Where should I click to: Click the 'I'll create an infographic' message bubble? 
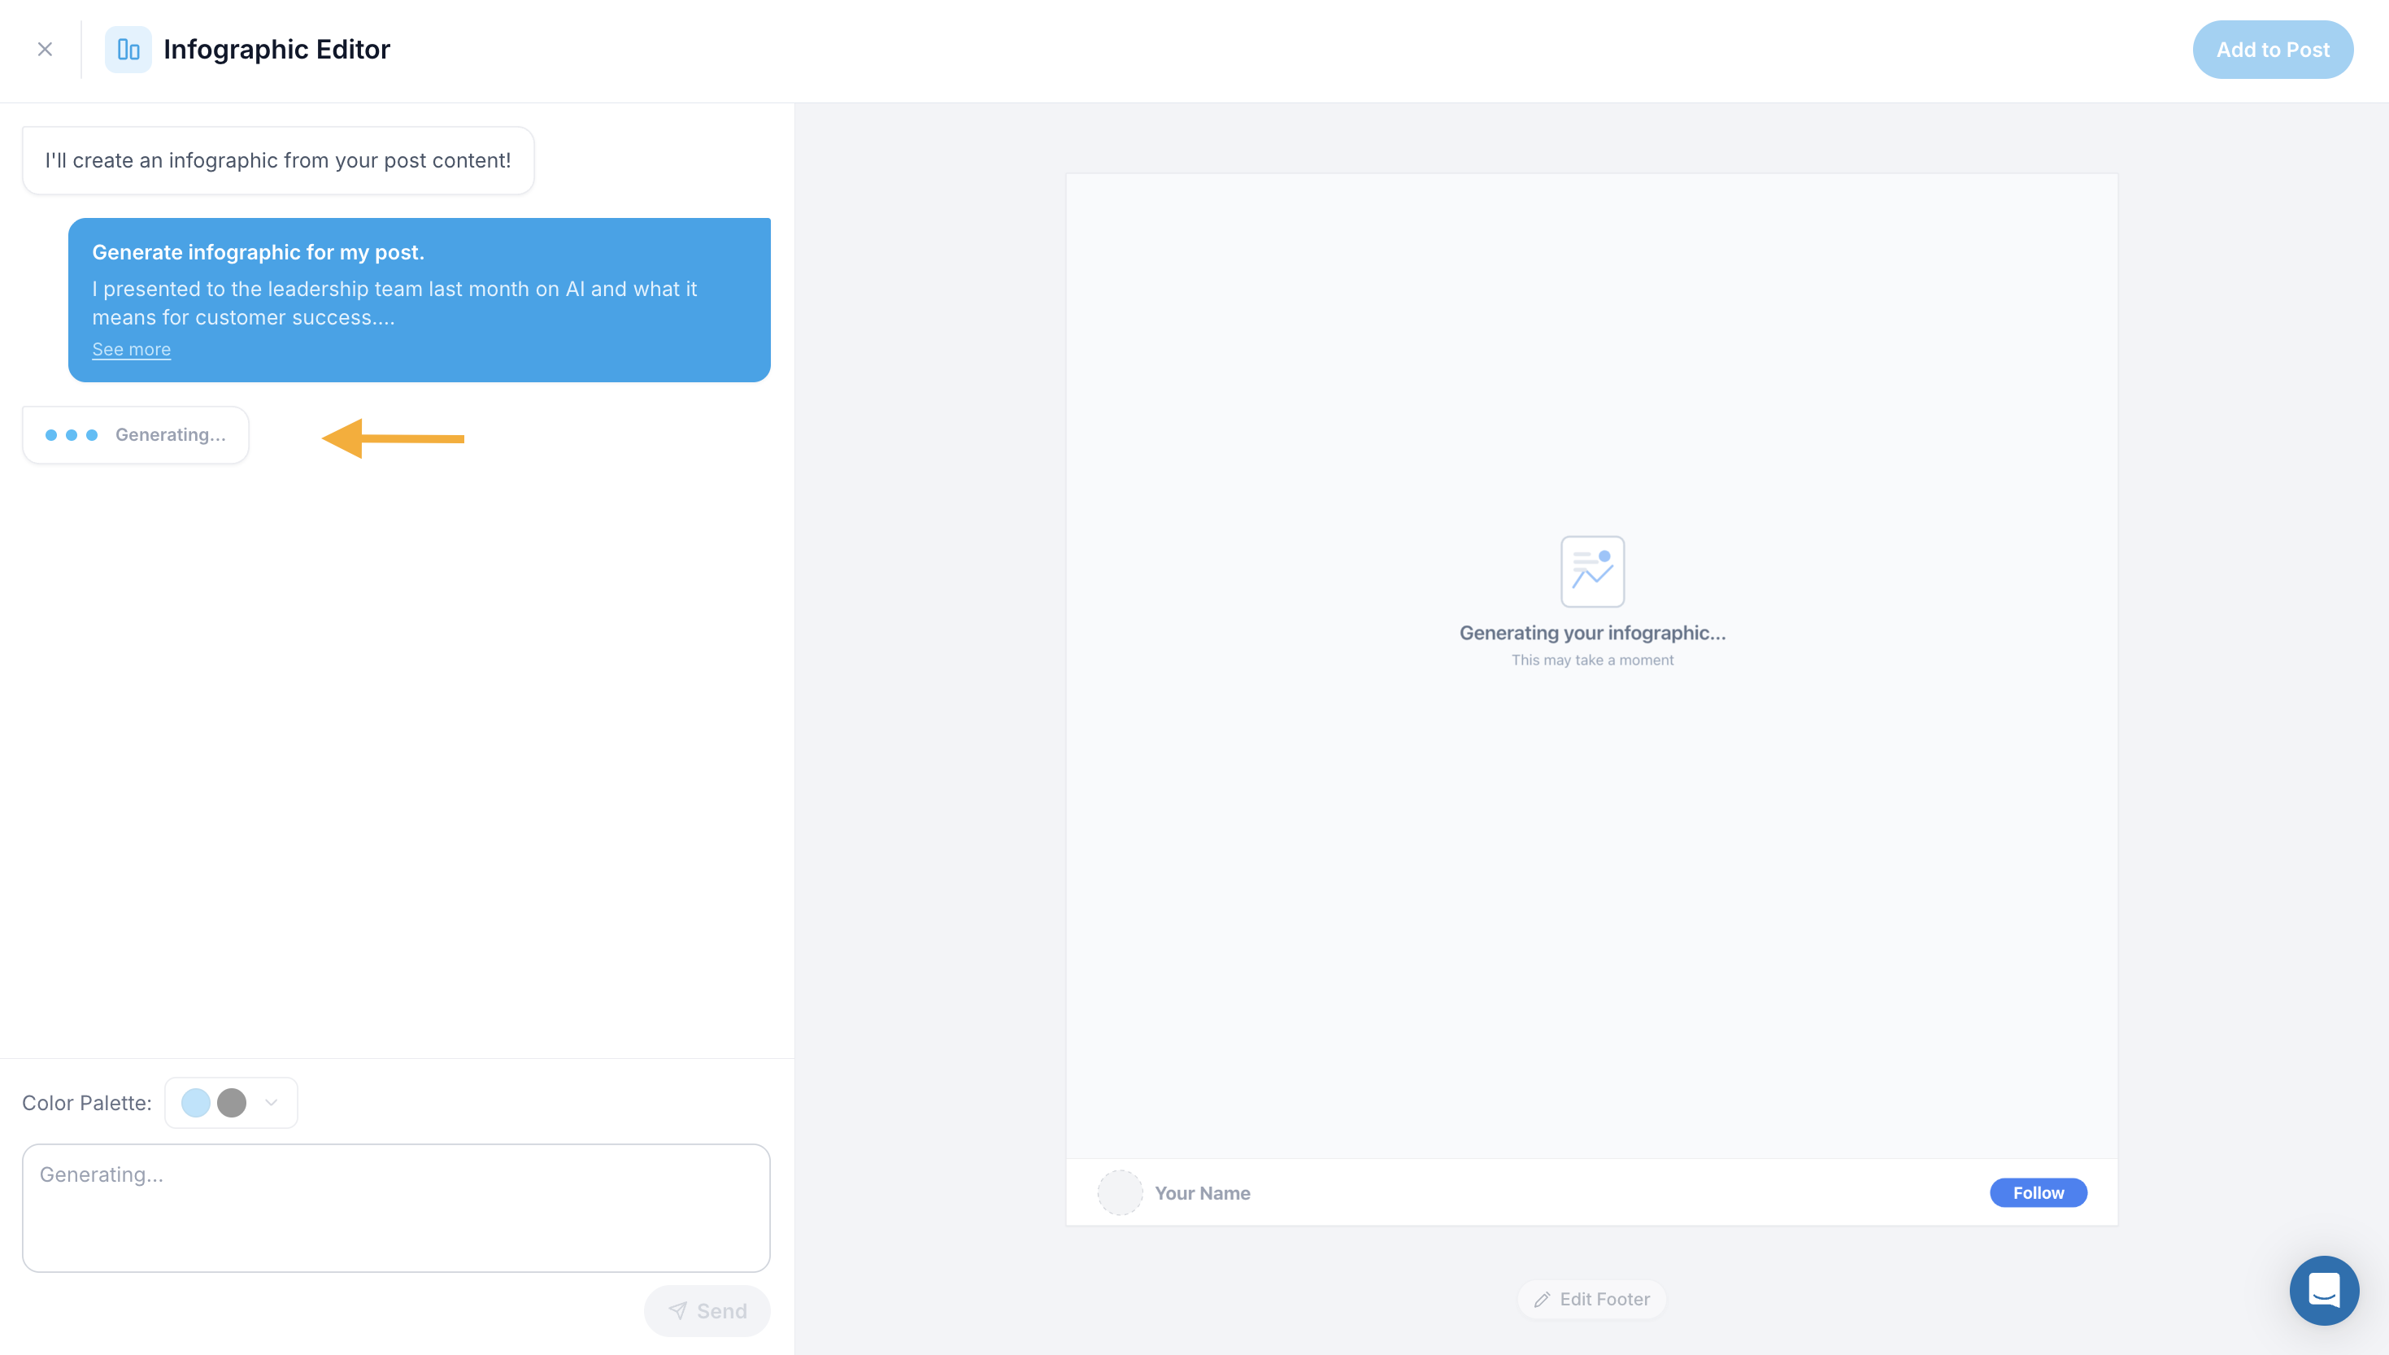coord(278,160)
